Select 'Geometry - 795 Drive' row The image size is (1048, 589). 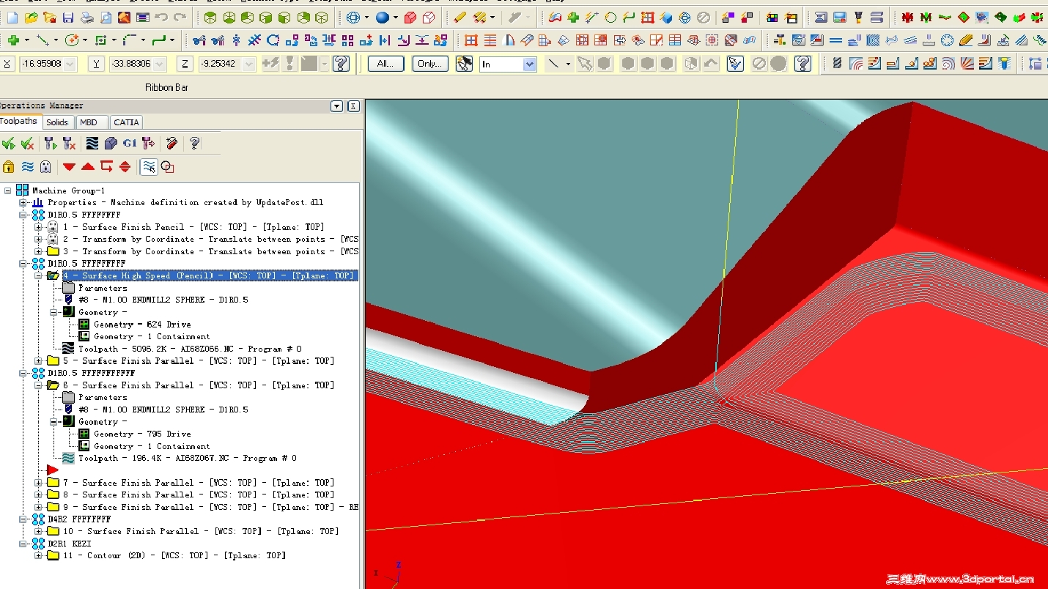[x=142, y=434]
